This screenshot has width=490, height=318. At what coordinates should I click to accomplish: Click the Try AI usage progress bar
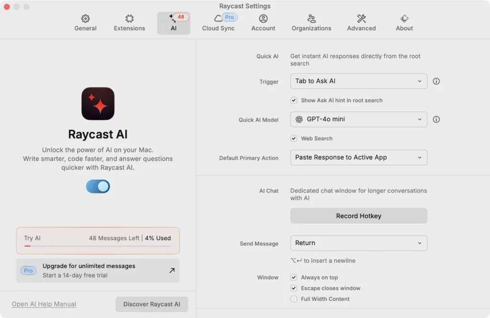(98, 246)
